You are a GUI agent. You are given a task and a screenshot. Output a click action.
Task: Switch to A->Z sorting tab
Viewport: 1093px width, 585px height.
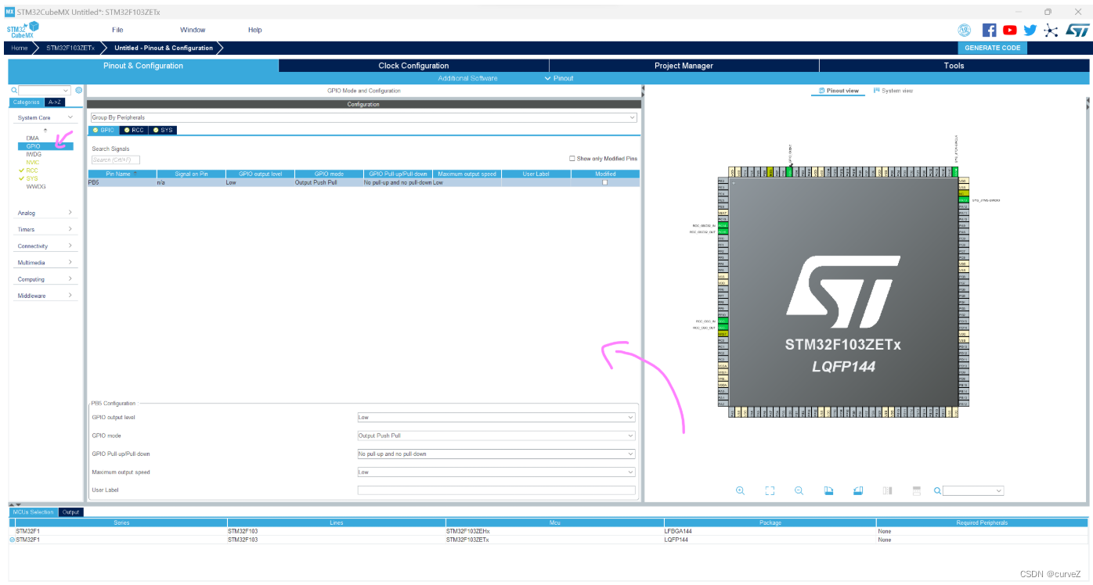pyautogui.click(x=55, y=102)
